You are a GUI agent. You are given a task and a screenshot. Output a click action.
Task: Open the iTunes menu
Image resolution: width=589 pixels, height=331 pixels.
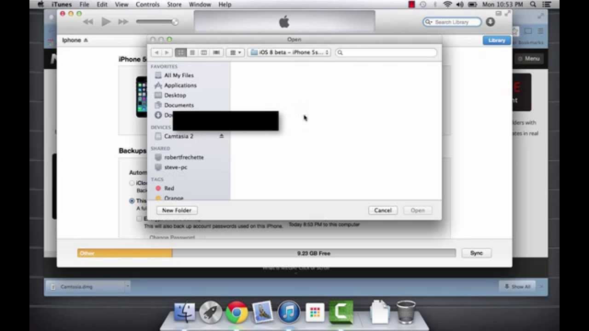(61, 5)
